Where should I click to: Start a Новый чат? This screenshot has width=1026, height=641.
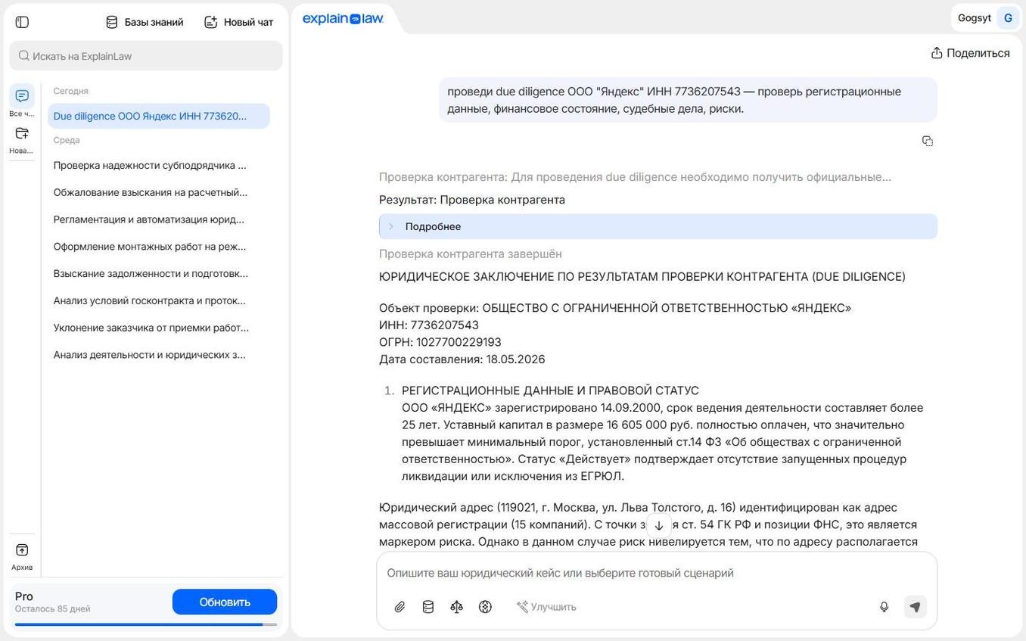click(239, 22)
